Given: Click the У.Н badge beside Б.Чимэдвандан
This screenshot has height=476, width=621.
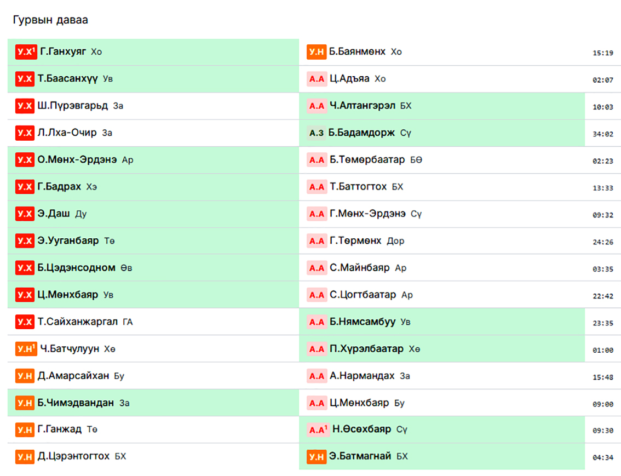Looking at the screenshot, I should pyautogui.click(x=25, y=403).
